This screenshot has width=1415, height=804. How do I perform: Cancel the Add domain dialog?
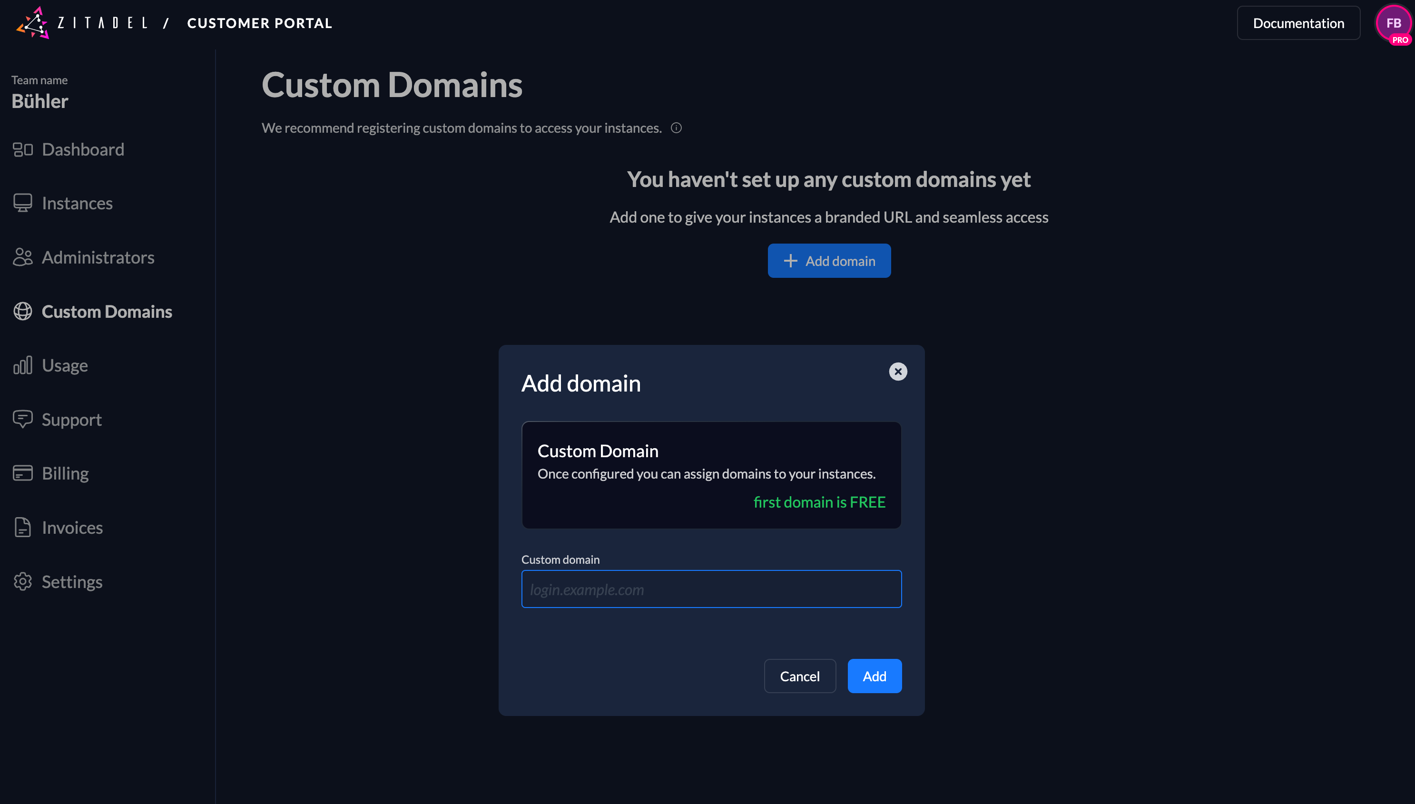coord(800,676)
